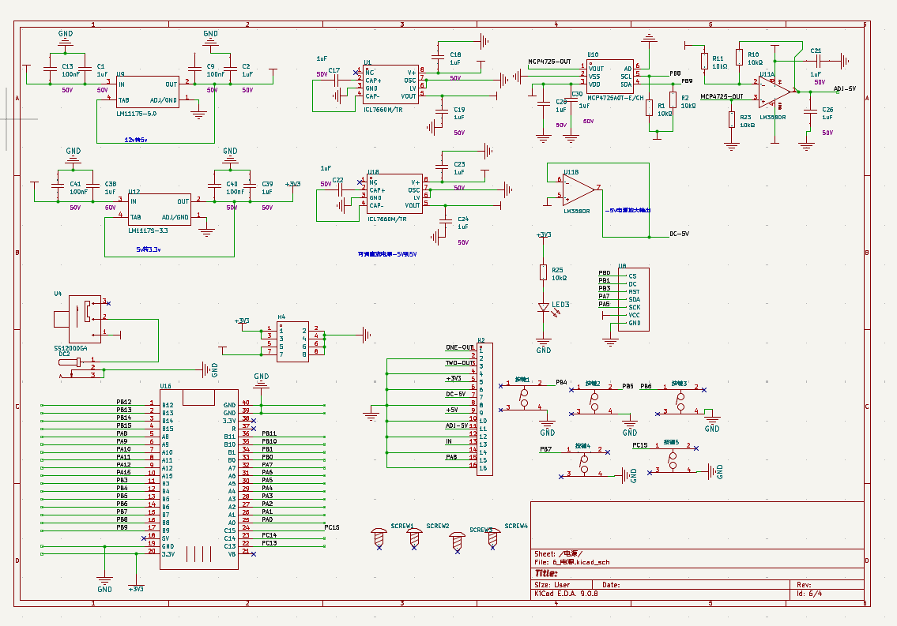The height and width of the screenshot is (626, 897).
Task: Select resistor R11 10kΩ symbol
Action: pos(704,62)
